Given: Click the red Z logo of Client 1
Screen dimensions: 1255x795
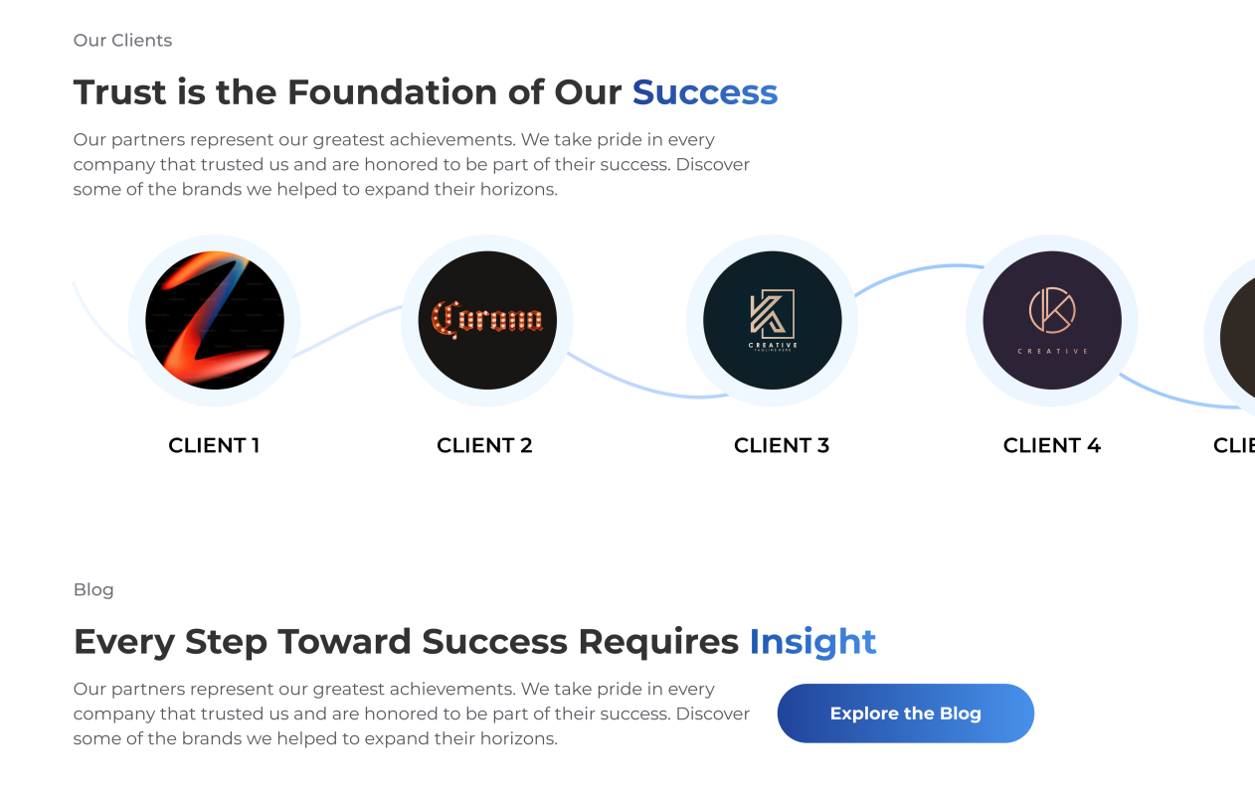Looking at the screenshot, I should pos(215,320).
